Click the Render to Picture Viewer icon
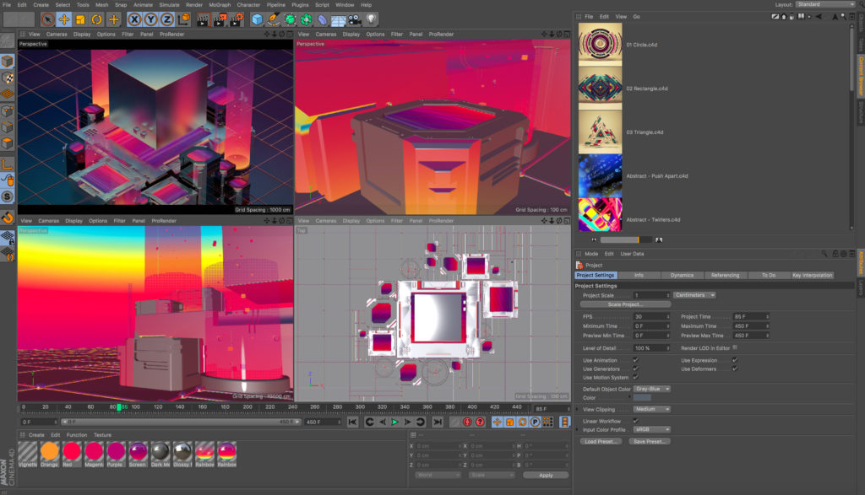The width and height of the screenshot is (865, 495). [x=219, y=19]
